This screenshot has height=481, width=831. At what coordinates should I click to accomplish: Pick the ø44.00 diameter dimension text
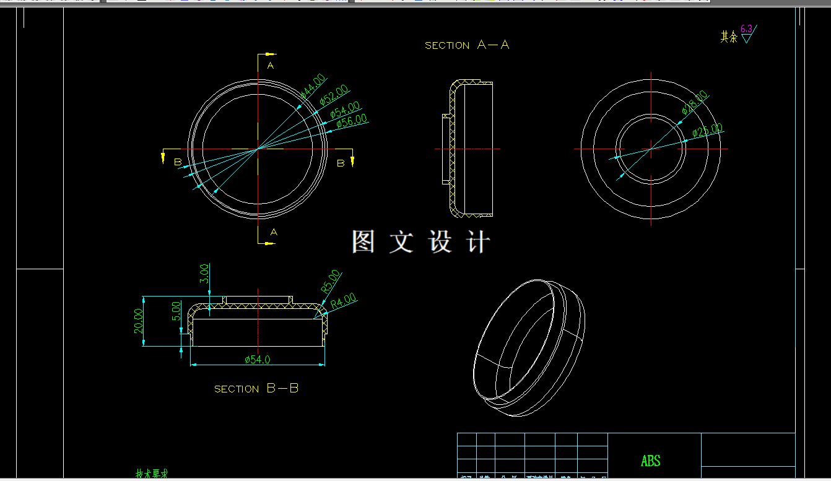tap(313, 85)
